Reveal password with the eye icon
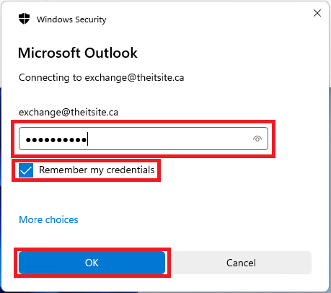The width and height of the screenshot is (331, 293). click(x=257, y=139)
